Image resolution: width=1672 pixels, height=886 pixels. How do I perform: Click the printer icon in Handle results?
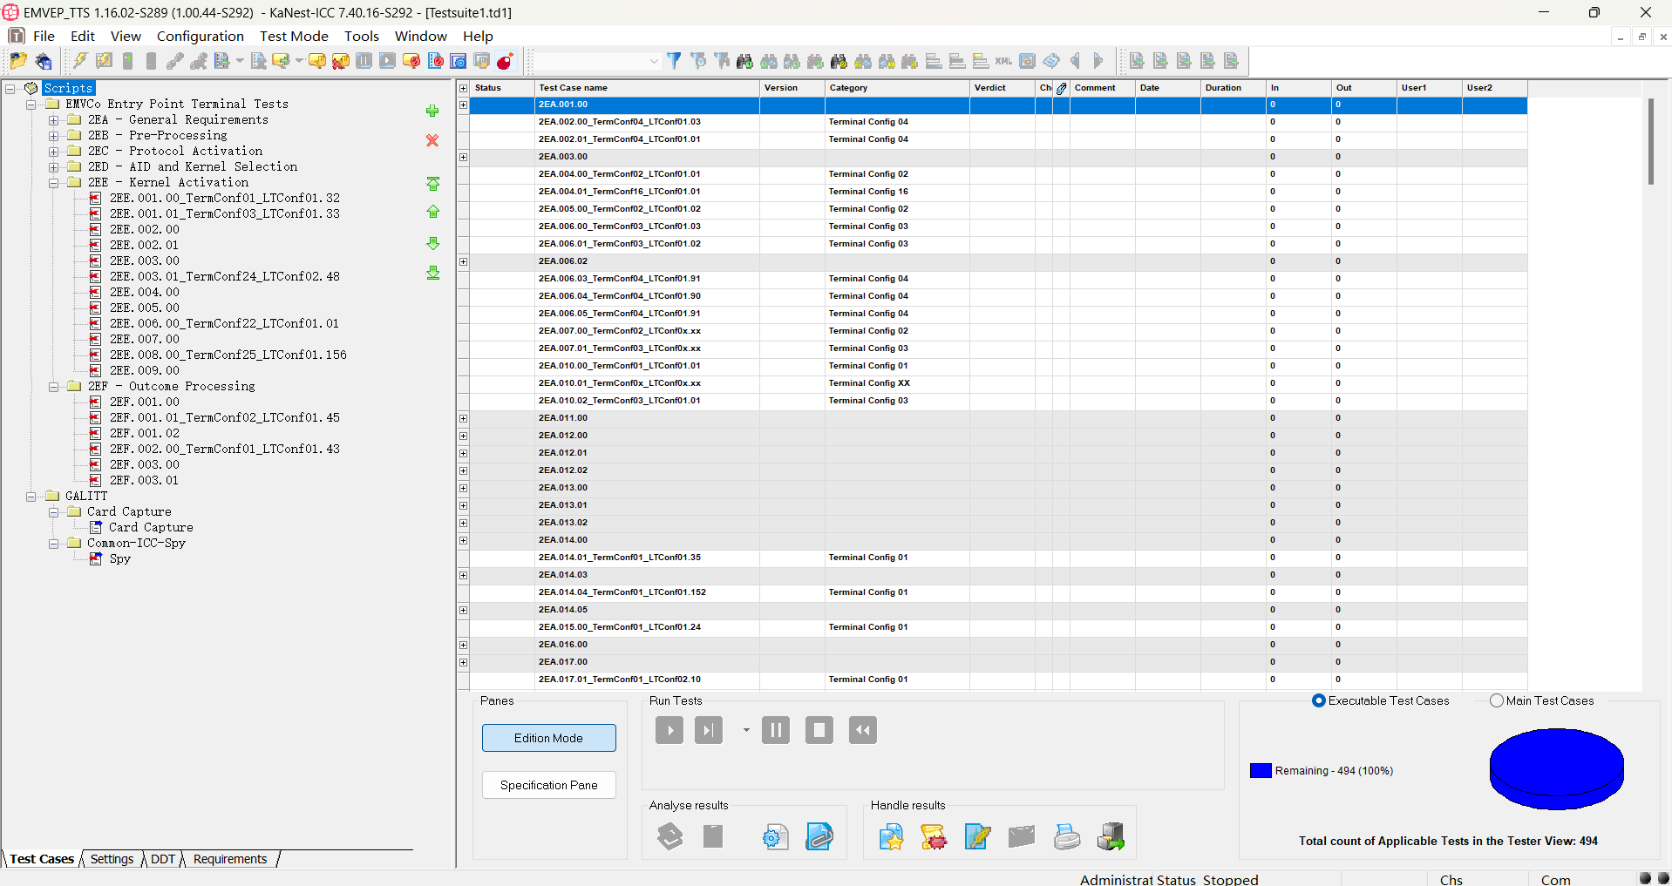point(1067,837)
